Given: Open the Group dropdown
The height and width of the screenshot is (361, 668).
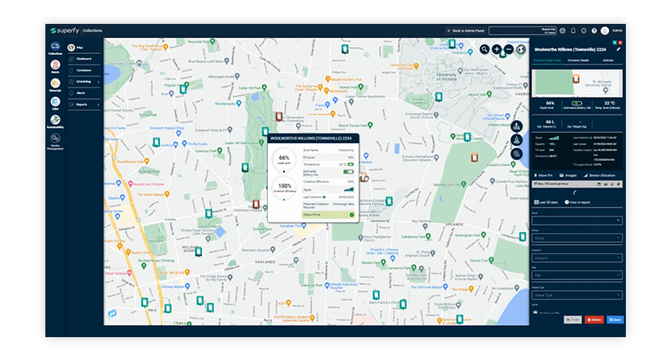Looking at the screenshot, I should 577,238.
